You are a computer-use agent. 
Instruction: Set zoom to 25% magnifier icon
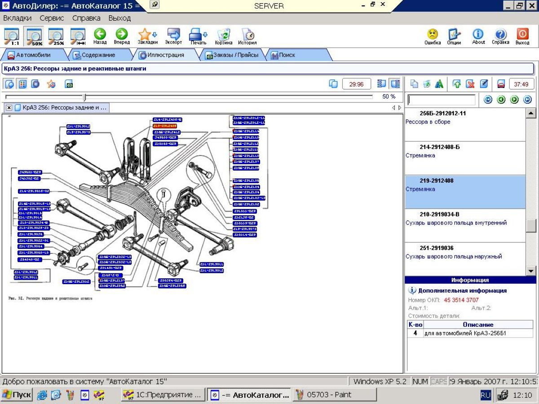click(x=56, y=36)
